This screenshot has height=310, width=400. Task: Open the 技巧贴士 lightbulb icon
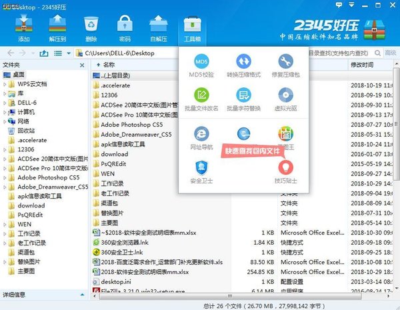pos(286,172)
